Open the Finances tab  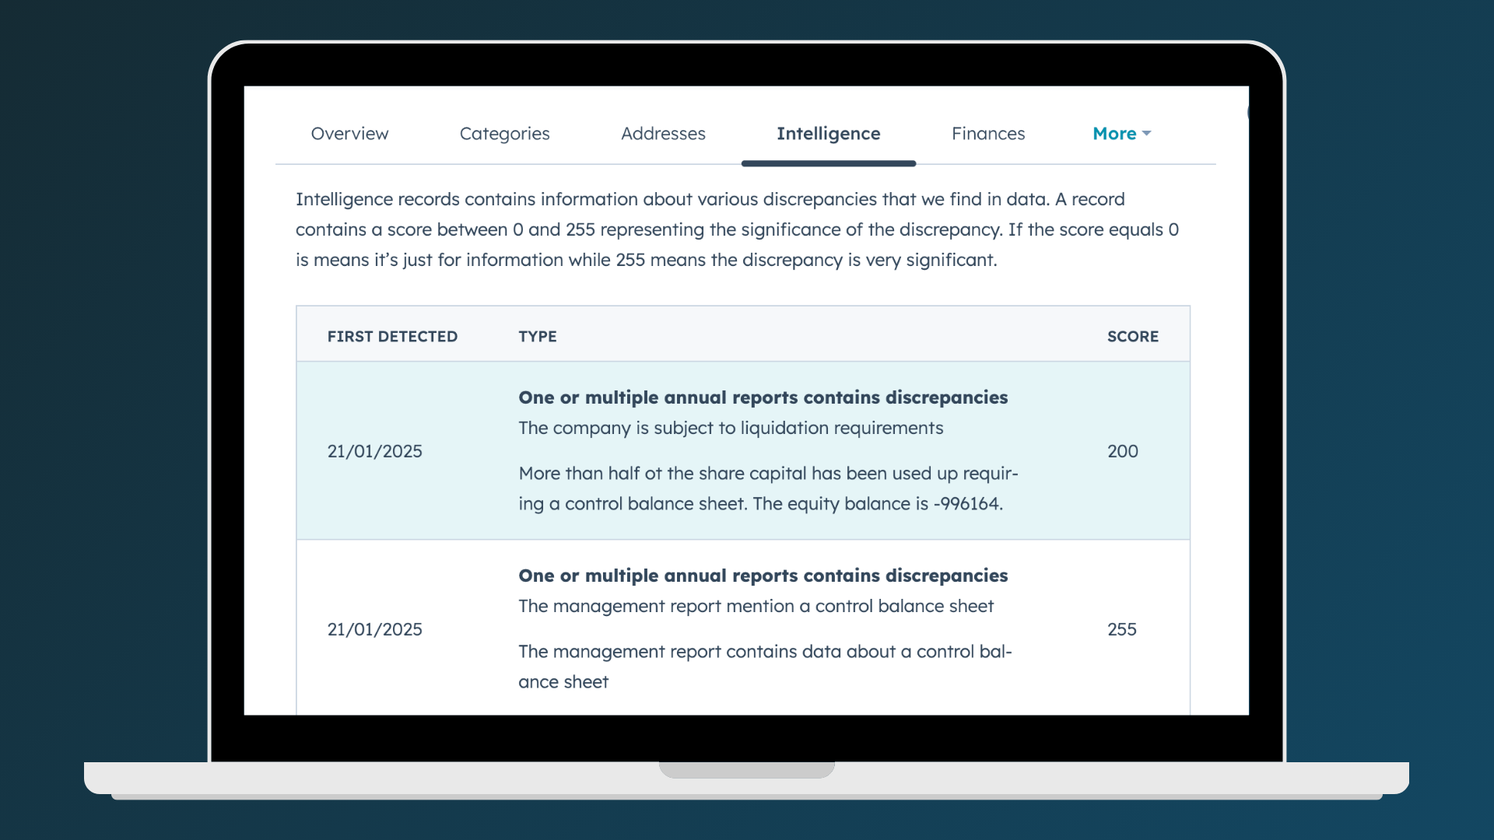pyautogui.click(x=987, y=134)
